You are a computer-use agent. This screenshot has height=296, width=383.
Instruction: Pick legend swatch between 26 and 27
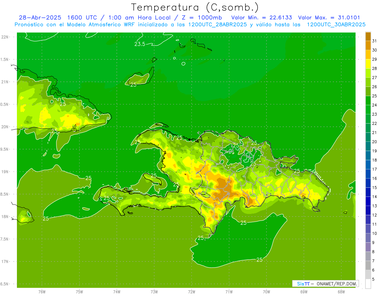tap(368, 82)
